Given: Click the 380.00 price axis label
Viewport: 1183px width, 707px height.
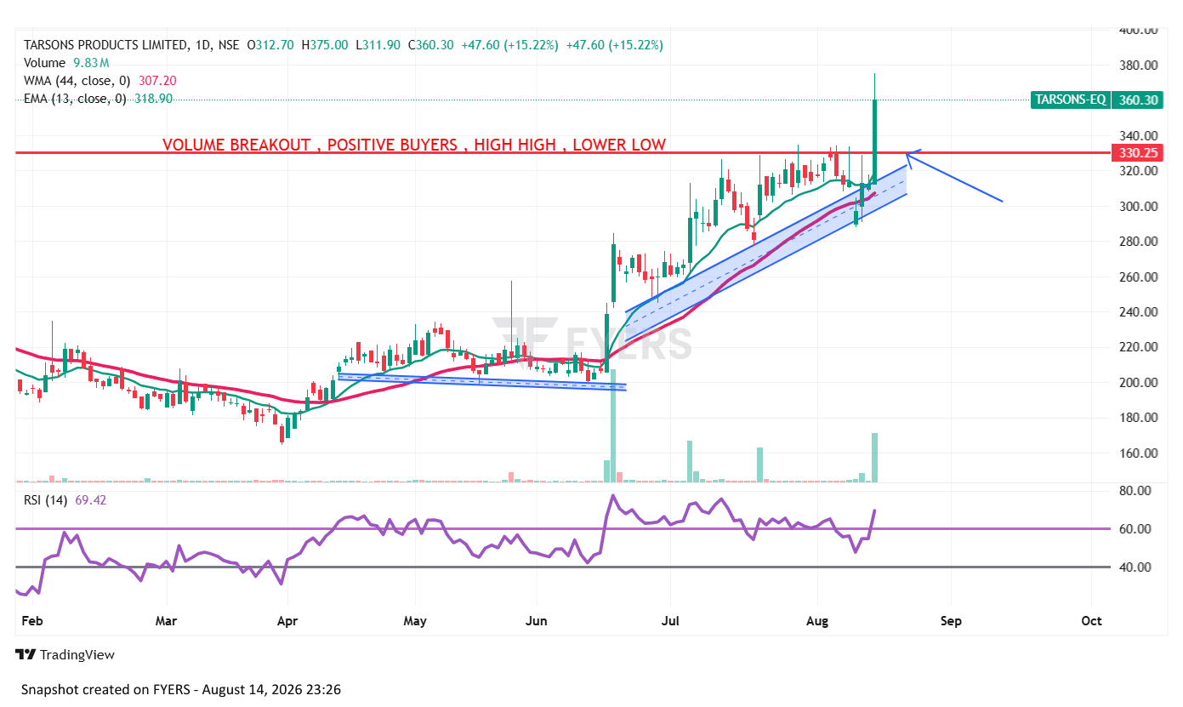Looking at the screenshot, I should pos(1139,66).
